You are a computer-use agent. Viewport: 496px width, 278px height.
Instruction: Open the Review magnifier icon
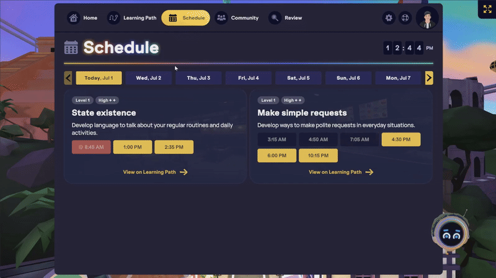pos(275,18)
